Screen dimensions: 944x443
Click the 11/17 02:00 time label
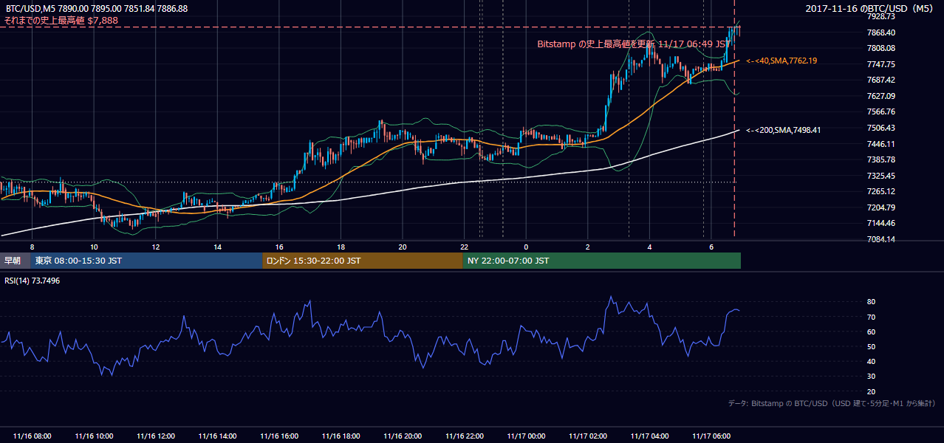pos(588,436)
